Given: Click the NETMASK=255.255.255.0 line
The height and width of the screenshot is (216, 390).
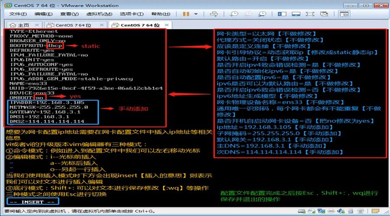Looking at the screenshot, I should 49,107.
